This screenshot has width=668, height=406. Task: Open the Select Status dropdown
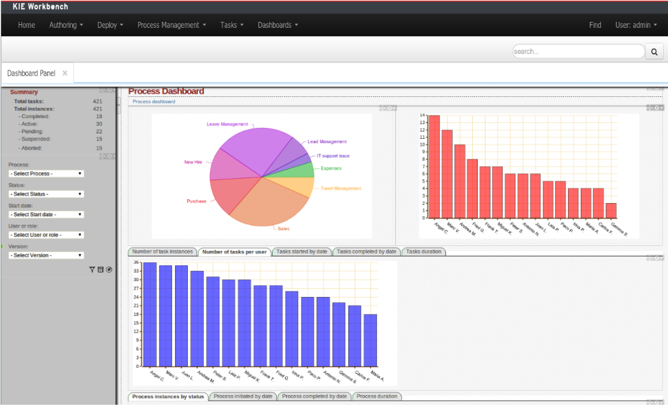tap(46, 194)
